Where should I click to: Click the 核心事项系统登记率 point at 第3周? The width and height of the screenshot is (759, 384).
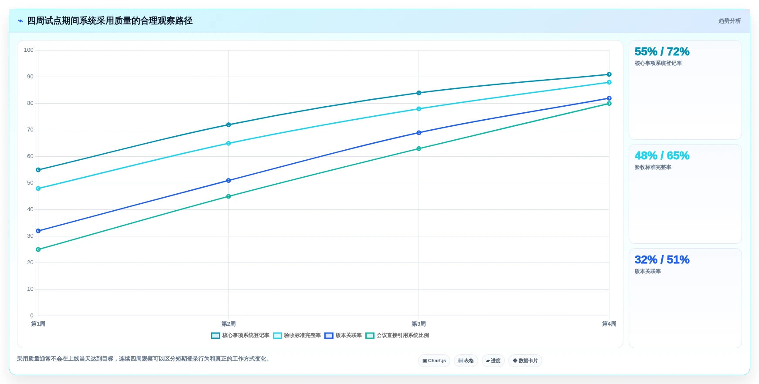coord(419,93)
